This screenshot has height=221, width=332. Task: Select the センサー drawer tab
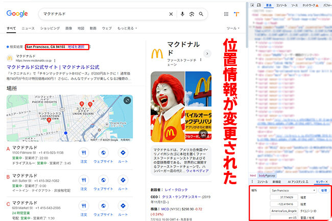pyautogui.click(x=320, y=182)
